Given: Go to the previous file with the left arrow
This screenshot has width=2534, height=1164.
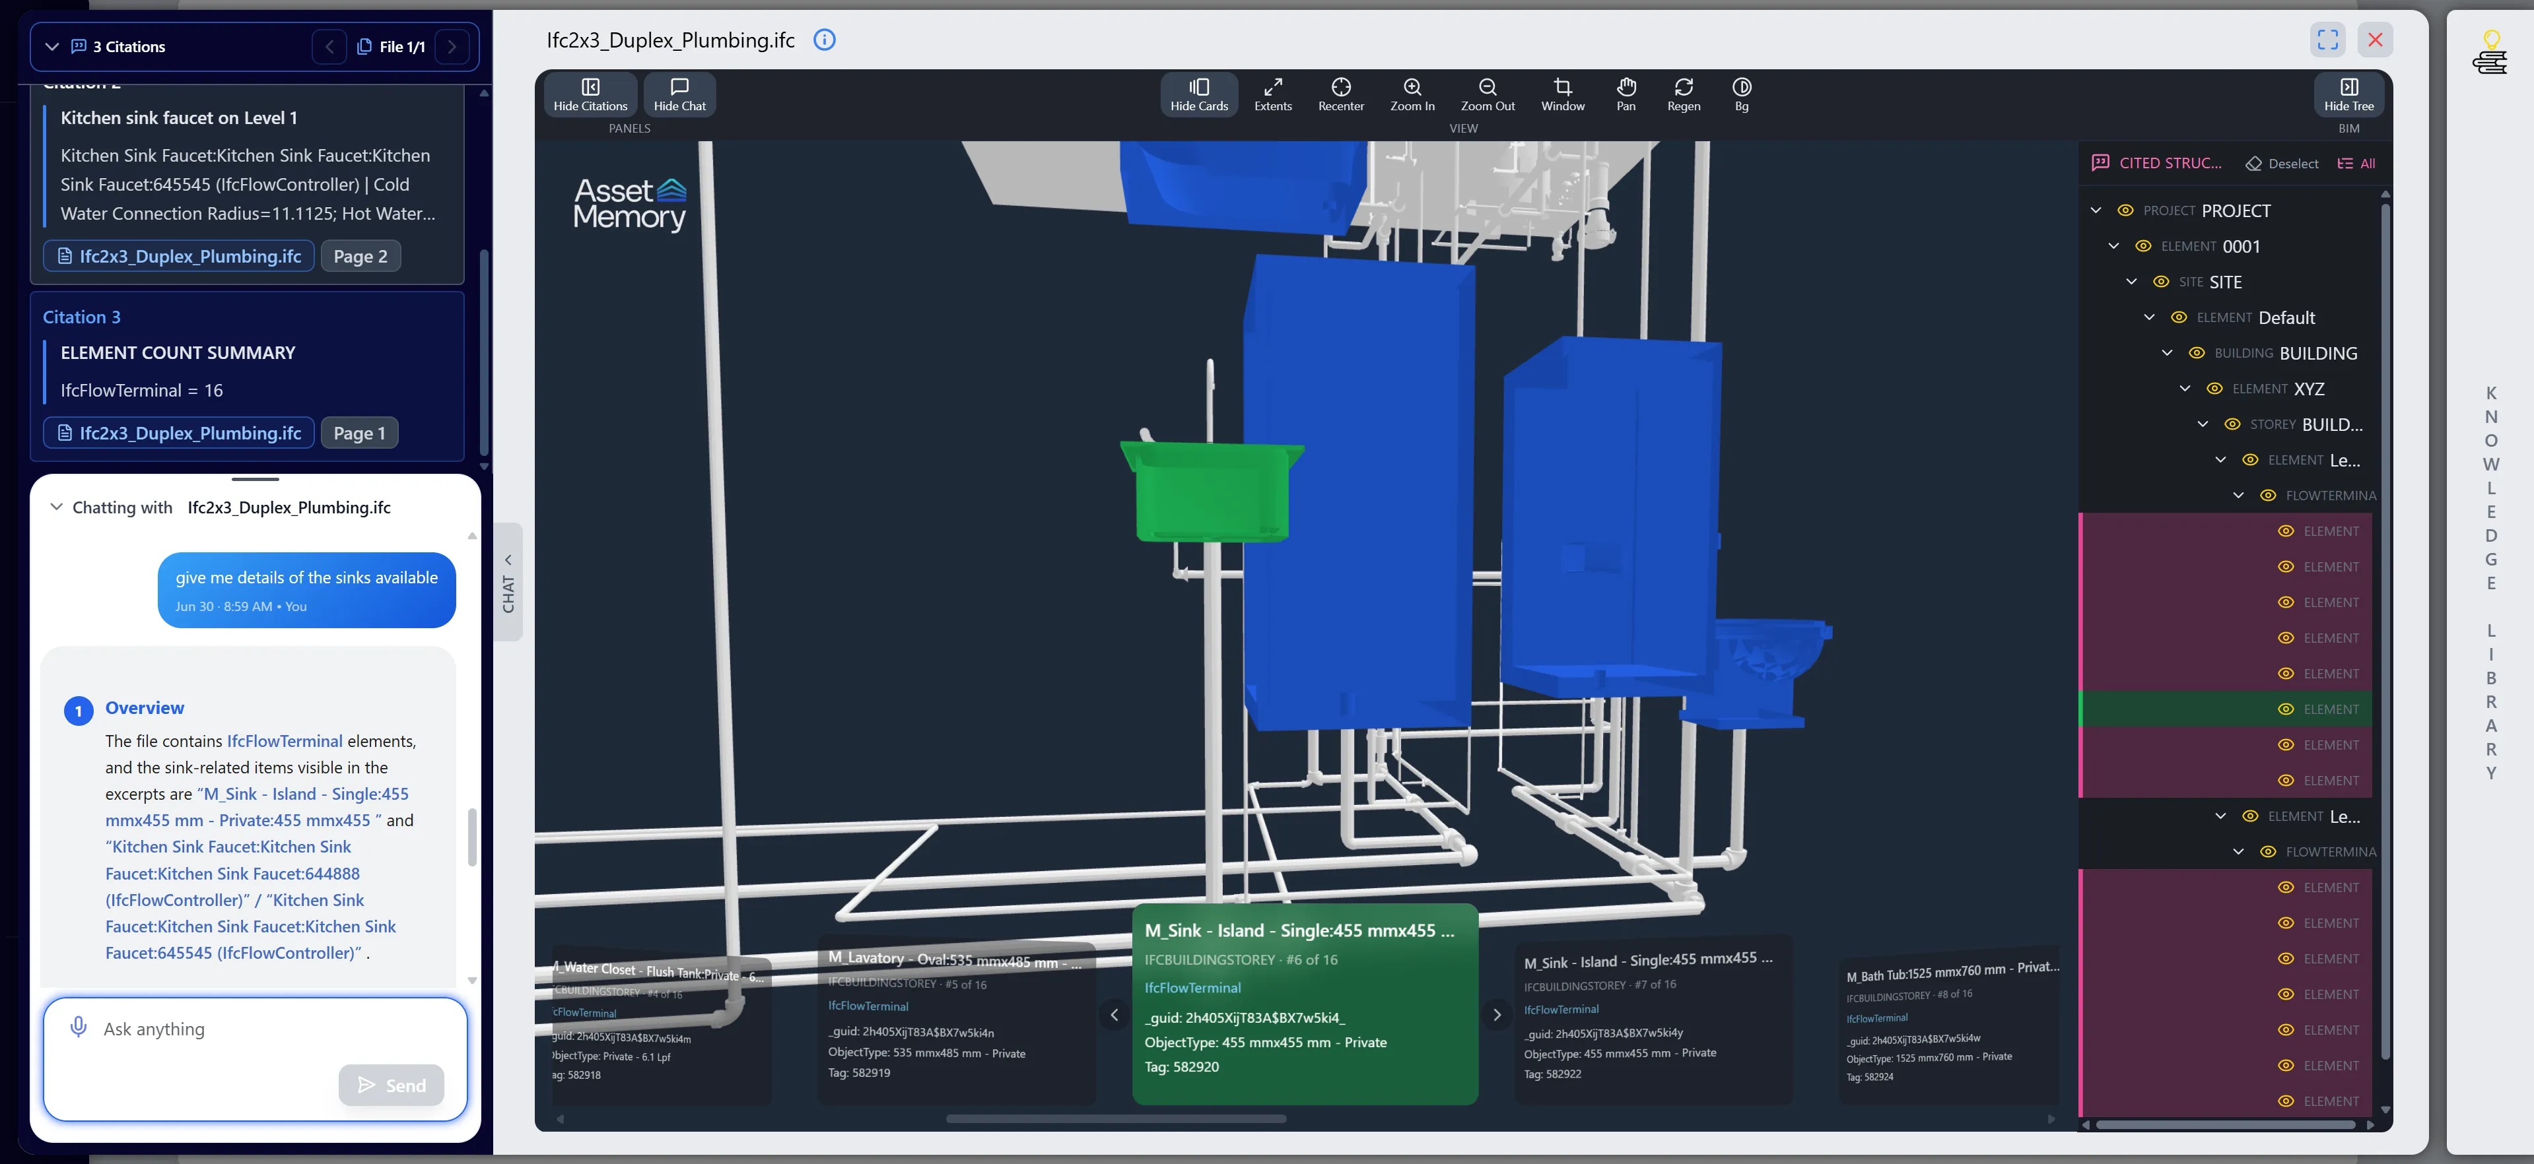Looking at the screenshot, I should pyautogui.click(x=329, y=46).
